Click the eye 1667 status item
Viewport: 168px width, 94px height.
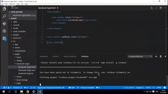72,88
